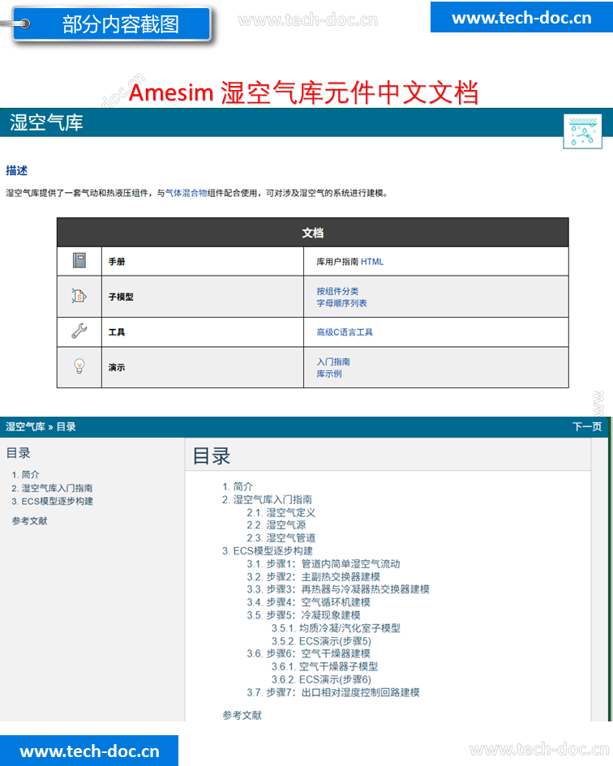Click the 手册 table row label
The height and width of the screenshot is (766, 613).
[x=116, y=262]
